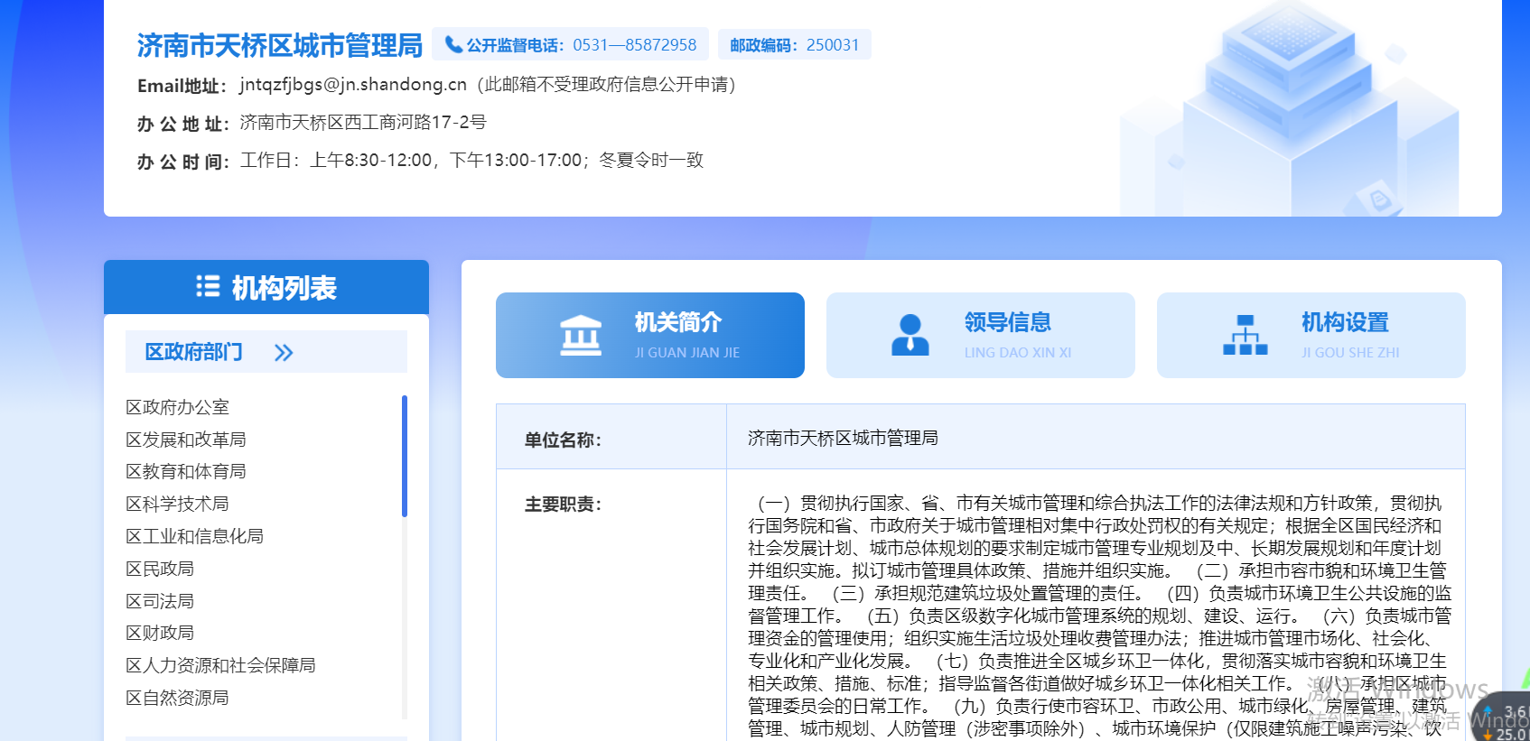Open 区民政局 in the list
The image size is (1530, 741).
click(160, 569)
